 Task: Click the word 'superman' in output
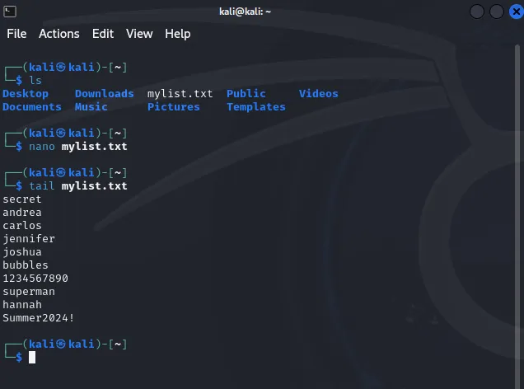pyautogui.click(x=29, y=292)
